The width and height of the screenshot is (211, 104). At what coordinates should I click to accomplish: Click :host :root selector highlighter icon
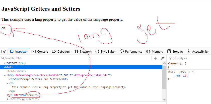(x=189, y=72)
